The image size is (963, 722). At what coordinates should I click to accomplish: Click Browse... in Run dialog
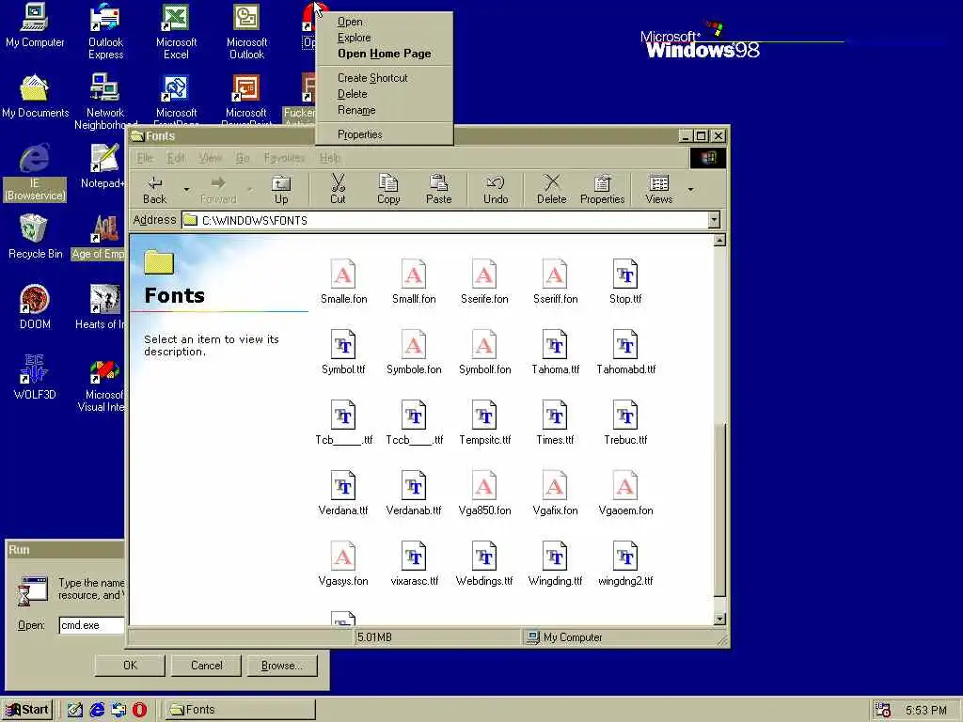tap(282, 665)
